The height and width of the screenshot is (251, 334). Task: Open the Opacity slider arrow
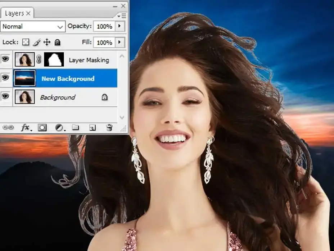tap(120, 26)
